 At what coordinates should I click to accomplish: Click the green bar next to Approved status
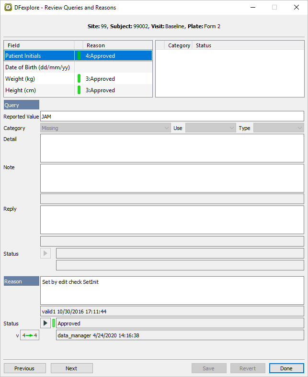pyautogui.click(x=54, y=323)
